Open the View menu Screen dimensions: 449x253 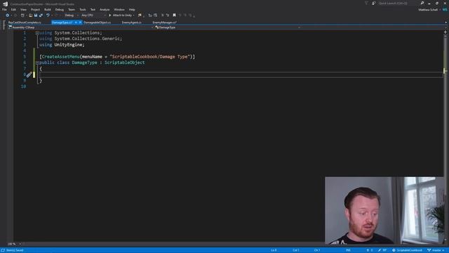pyautogui.click(x=23, y=9)
